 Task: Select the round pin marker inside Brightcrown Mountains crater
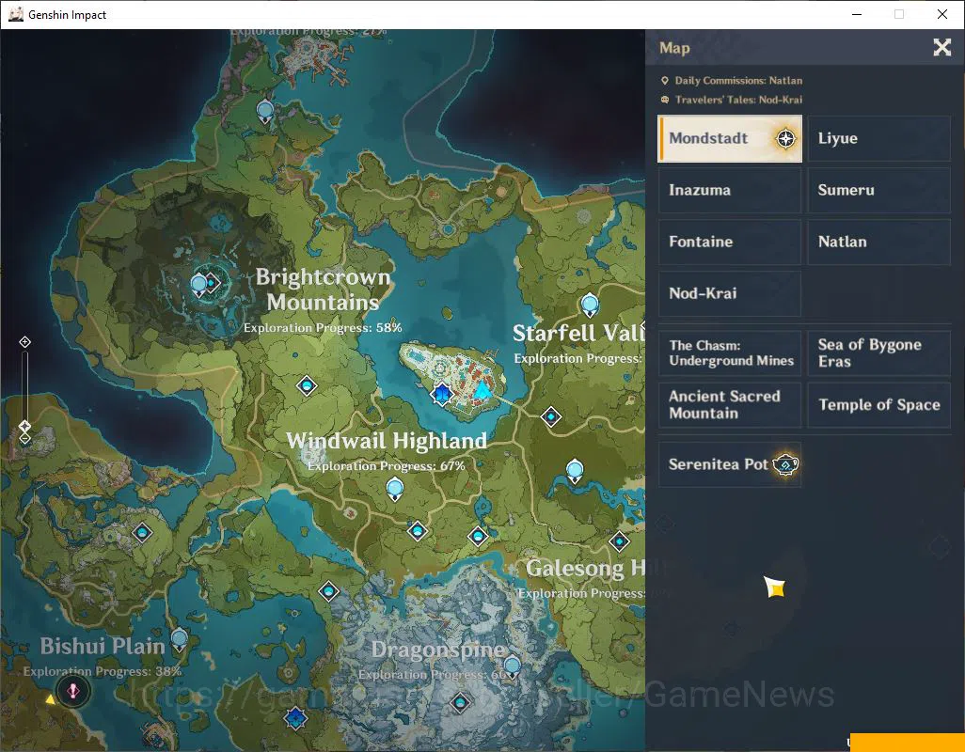coord(198,286)
